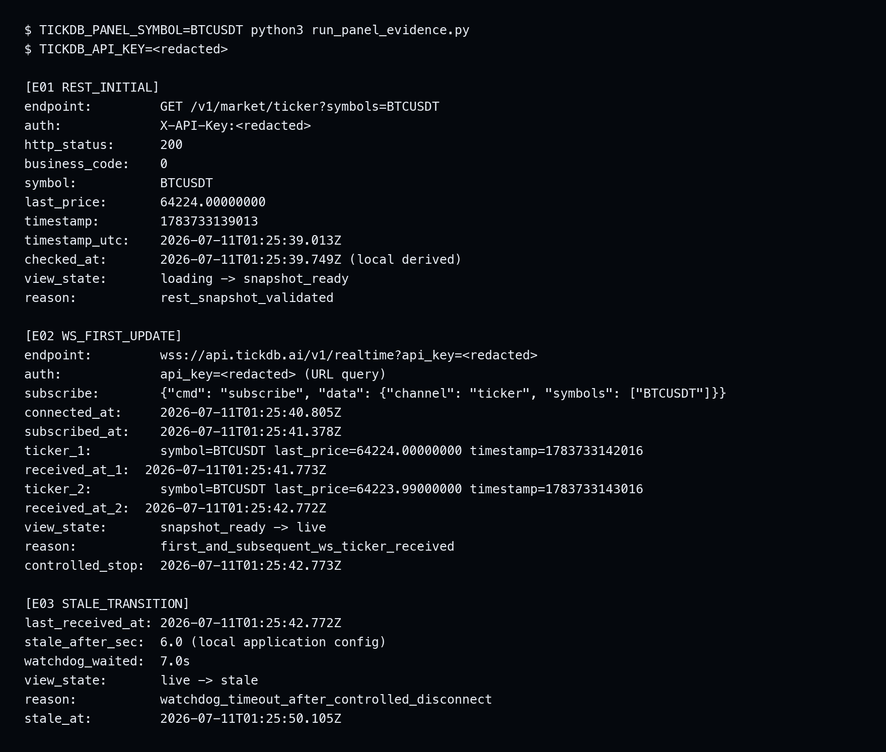Click the [E03 STALE_TRANSITION] section header
886x752 pixels.
coord(107,604)
